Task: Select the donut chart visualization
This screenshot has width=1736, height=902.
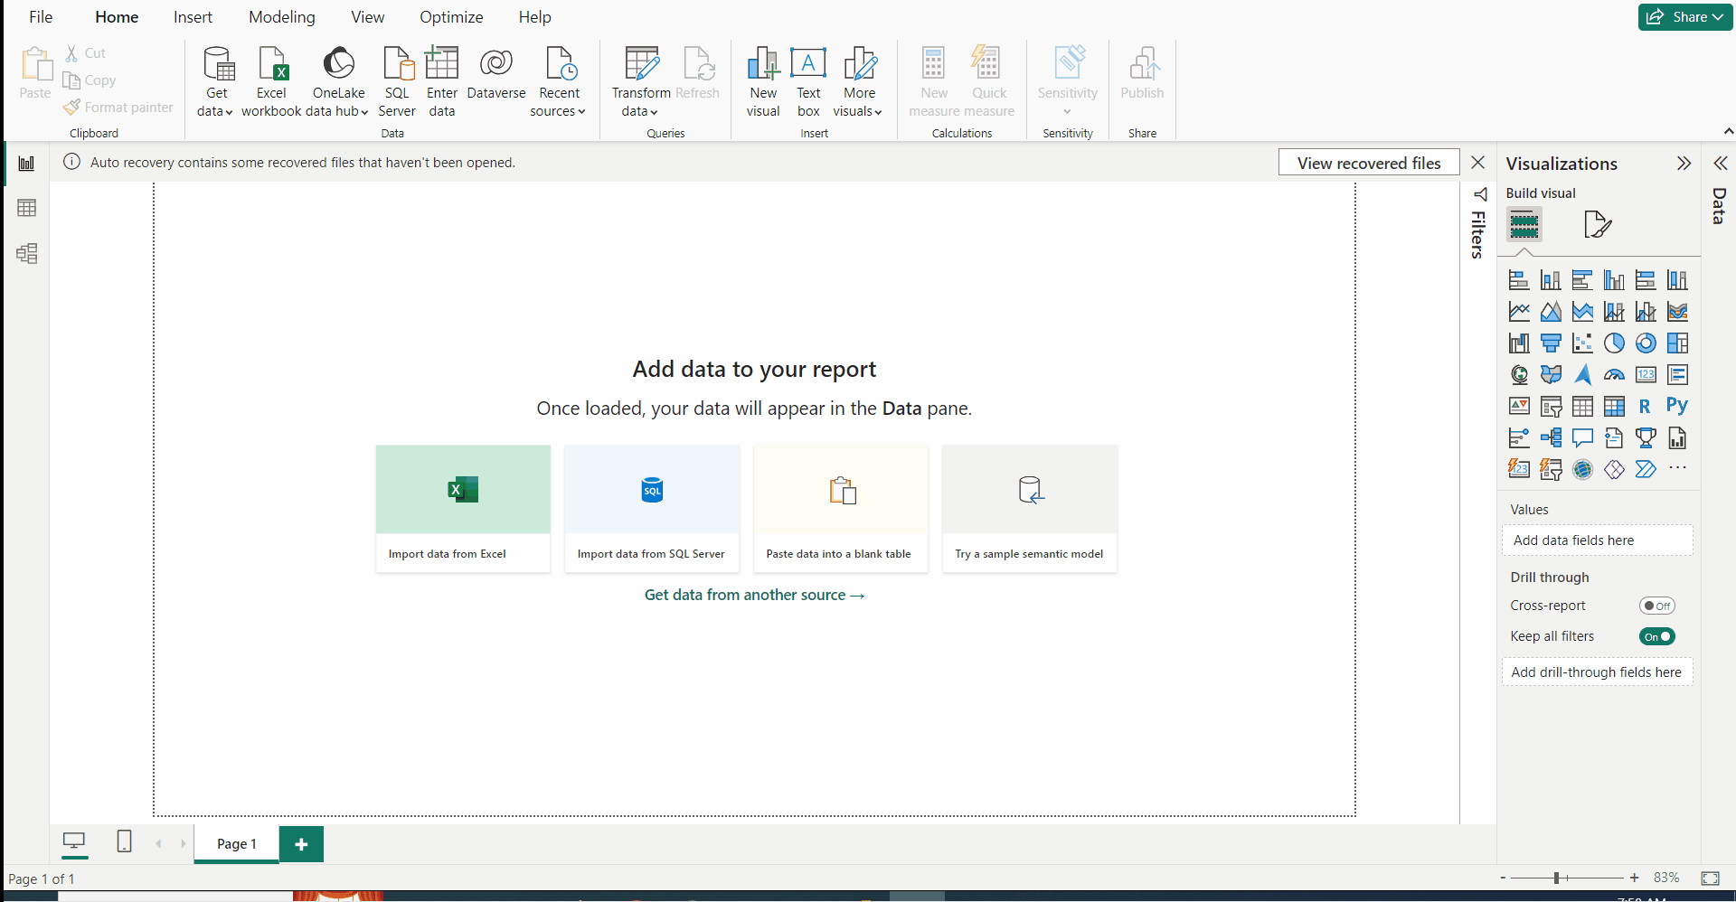Action: point(1646,343)
